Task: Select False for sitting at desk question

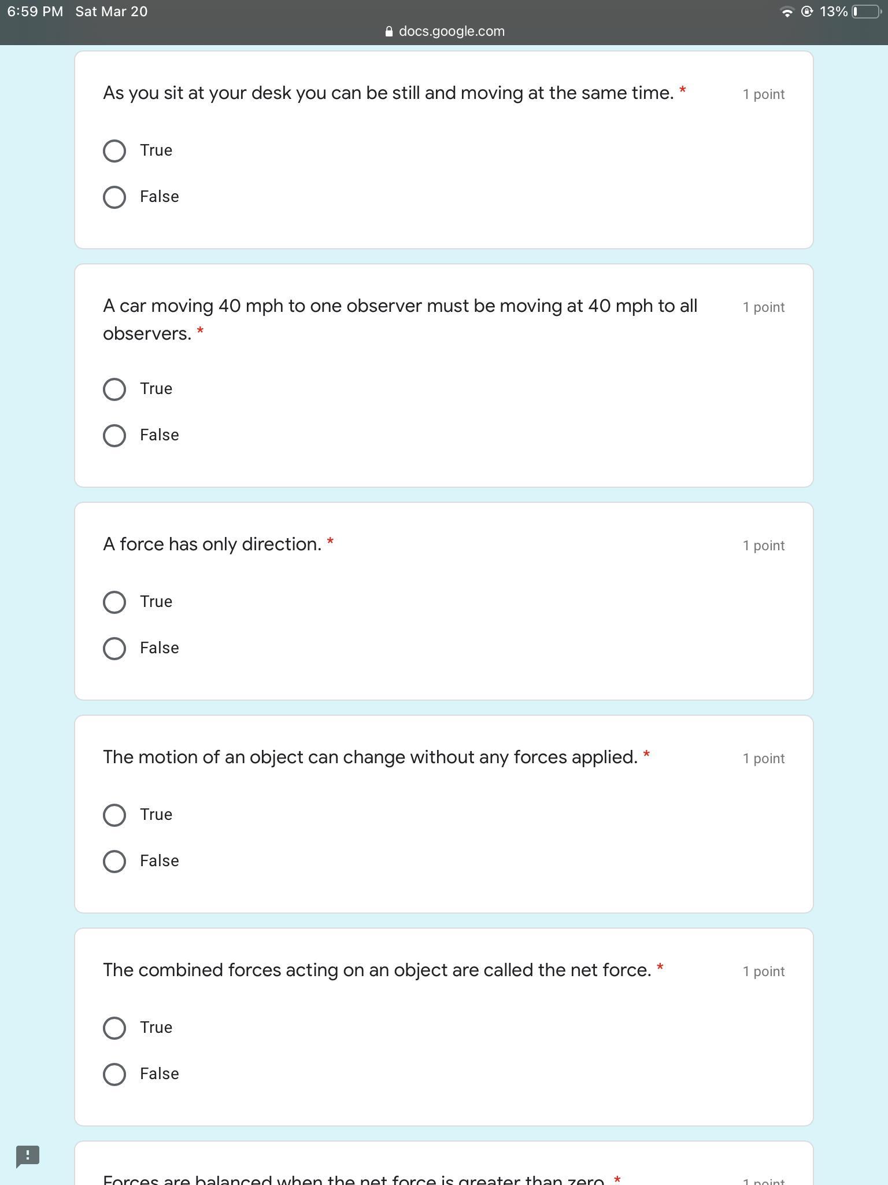Action: click(x=114, y=197)
